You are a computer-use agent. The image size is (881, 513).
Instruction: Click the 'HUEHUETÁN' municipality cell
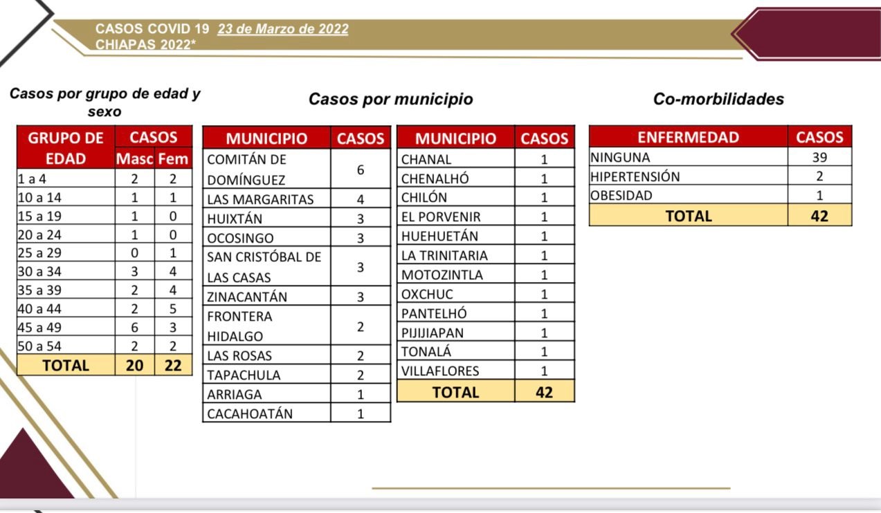[x=456, y=236]
